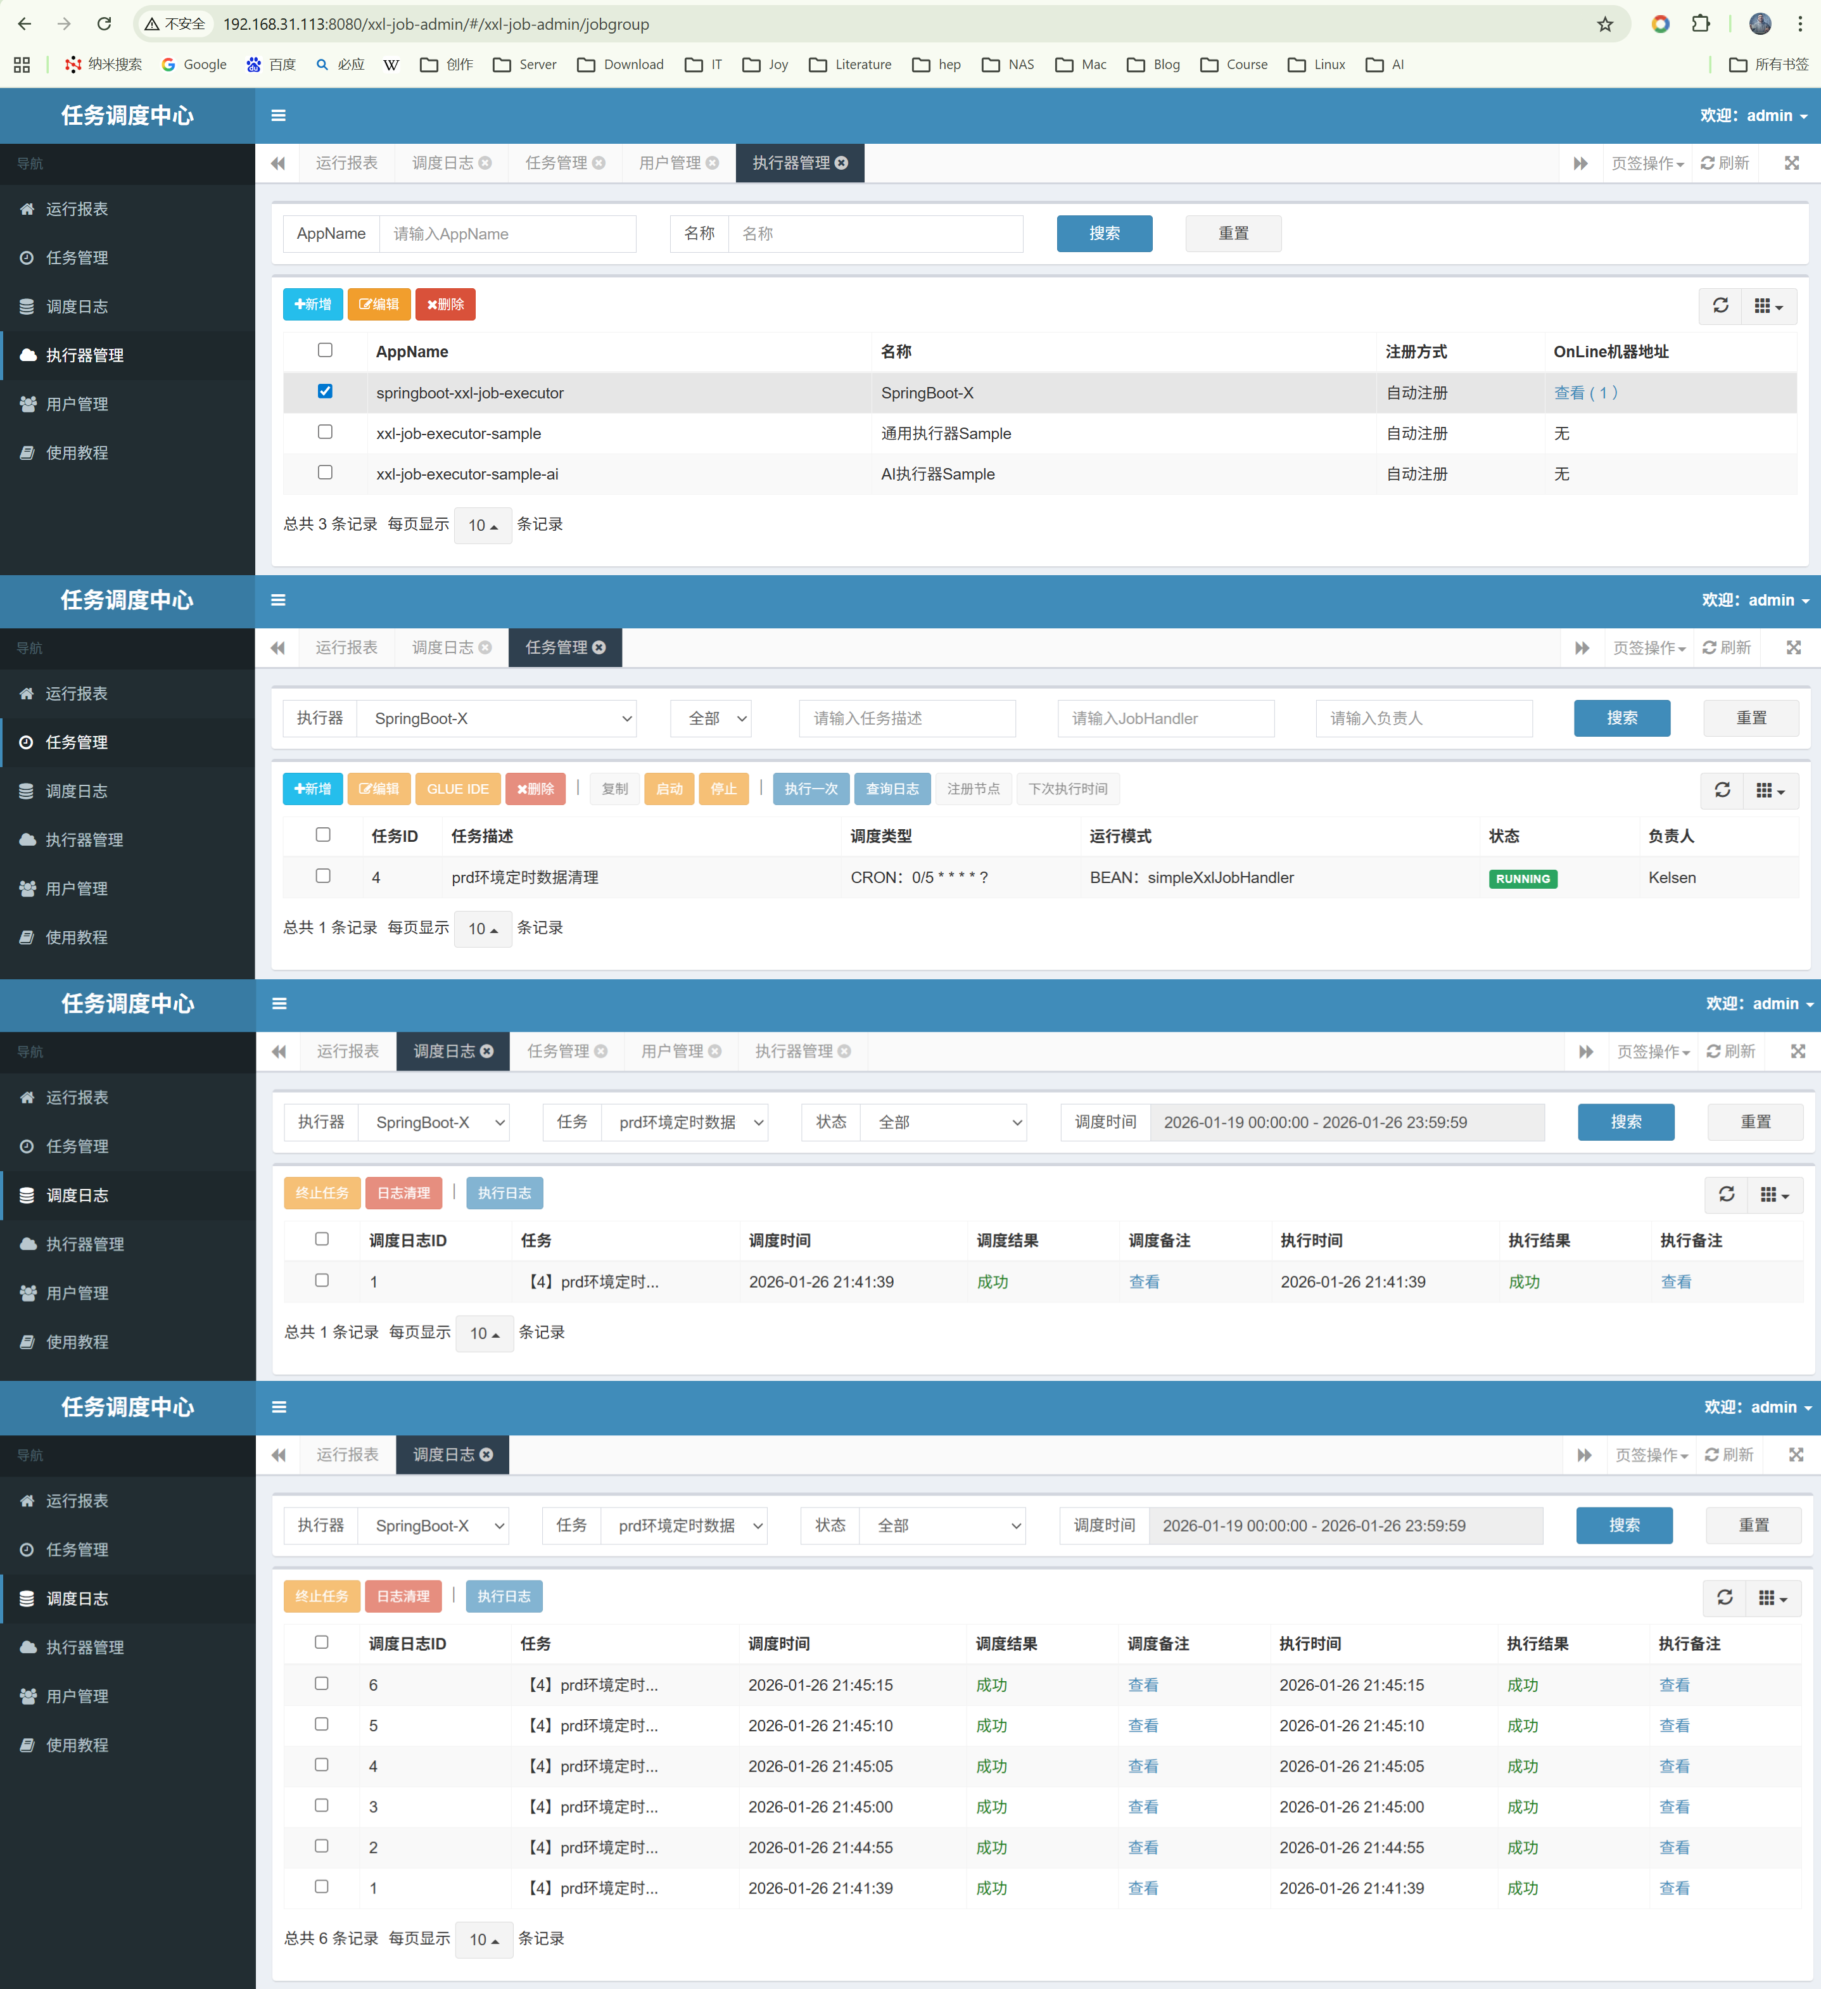Focus the 请输入JobHandler input field
The image size is (1821, 1989).
coord(1165,718)
